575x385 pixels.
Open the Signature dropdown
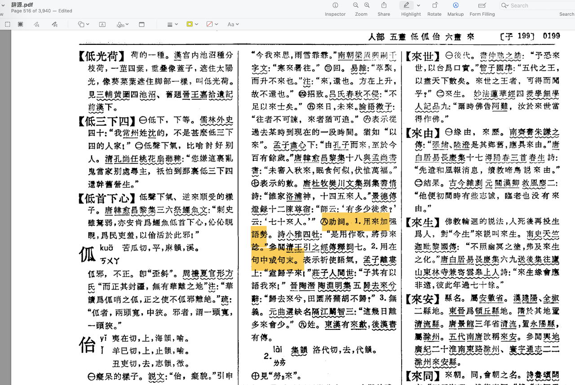[122, 24]
